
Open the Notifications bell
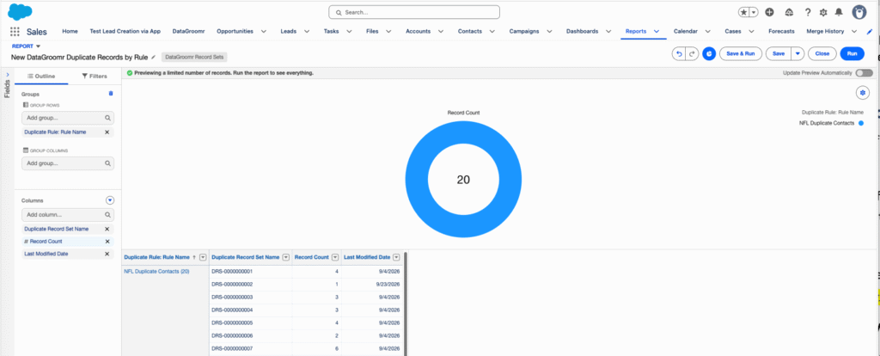click(x=839, y=12)
